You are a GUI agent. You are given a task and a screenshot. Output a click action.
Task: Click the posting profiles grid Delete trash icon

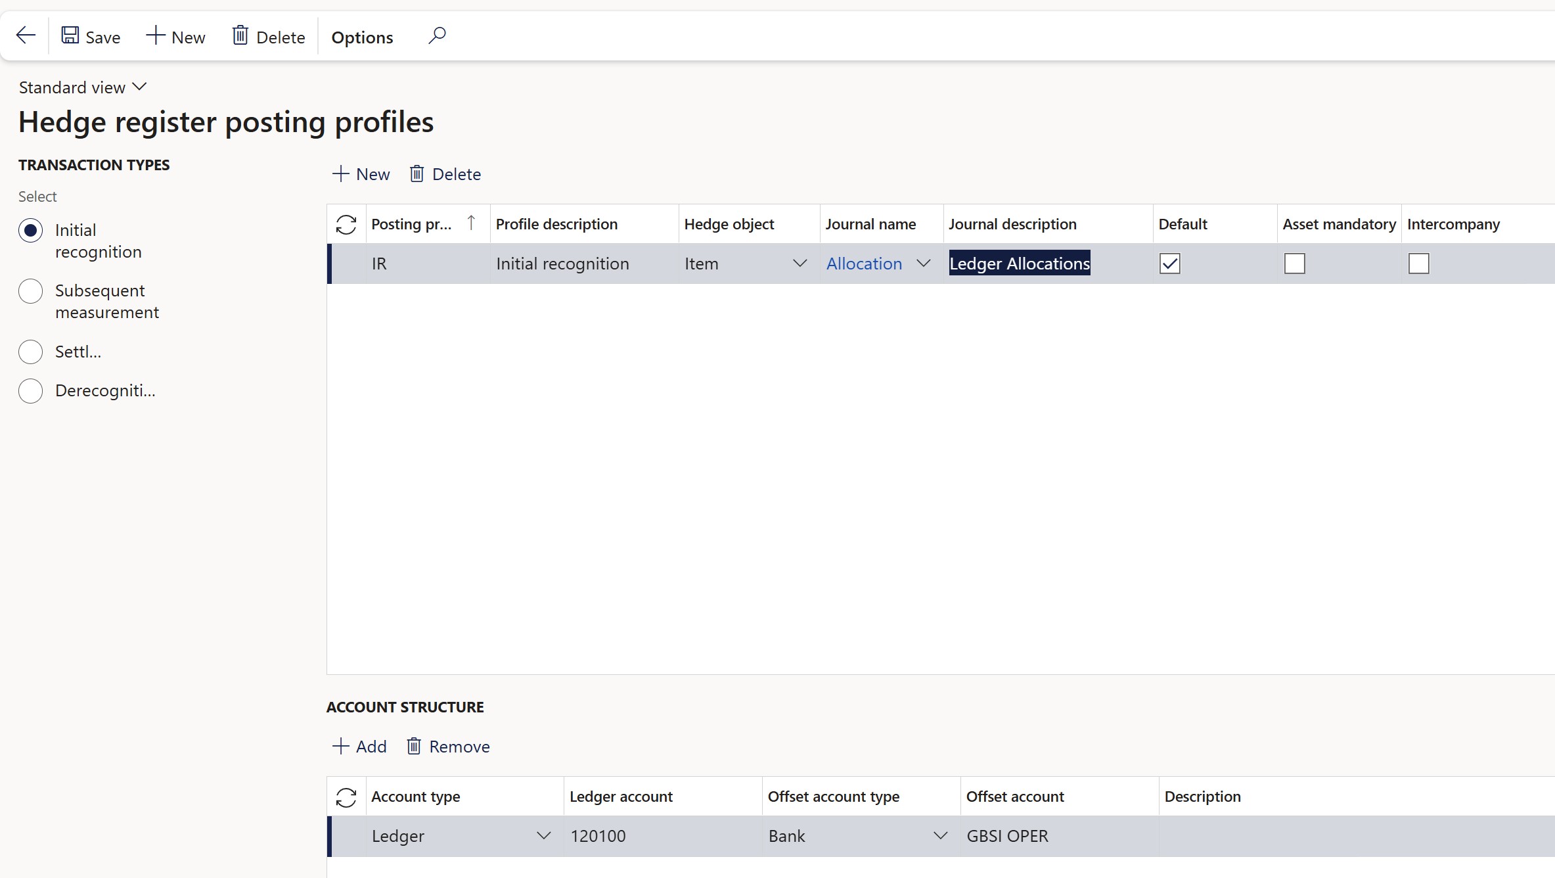(417, 174)
